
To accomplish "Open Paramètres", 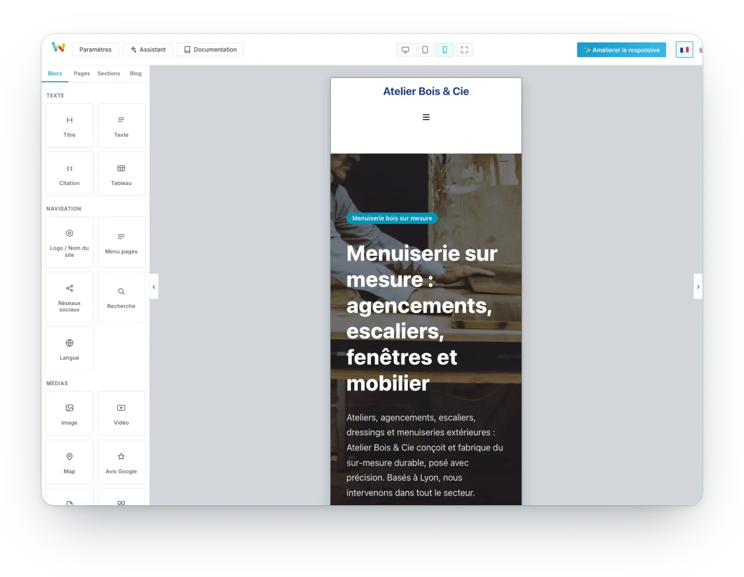I will click(95, 50).
